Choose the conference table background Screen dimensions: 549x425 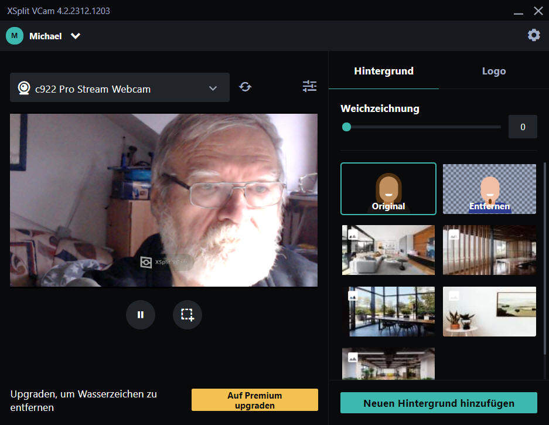pos(388,311)
